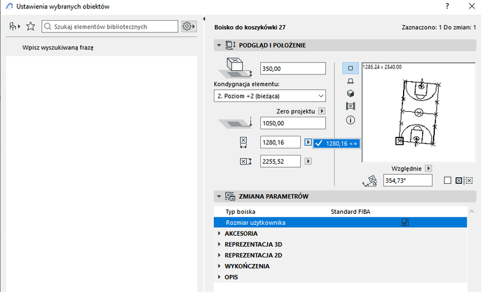The image size is (490, 300).
Task: Select the dashed anchor mirror icon
Action: [469, 181]
